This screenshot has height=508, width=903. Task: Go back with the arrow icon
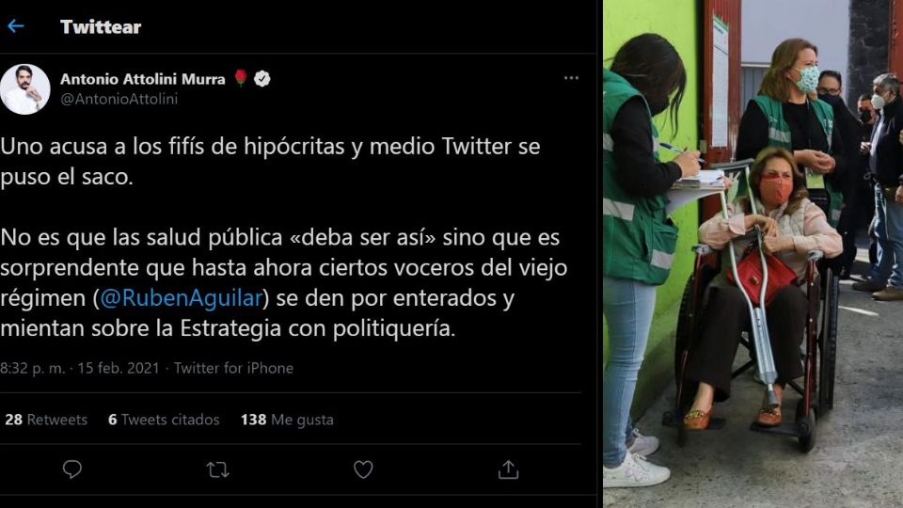[16, 26]
